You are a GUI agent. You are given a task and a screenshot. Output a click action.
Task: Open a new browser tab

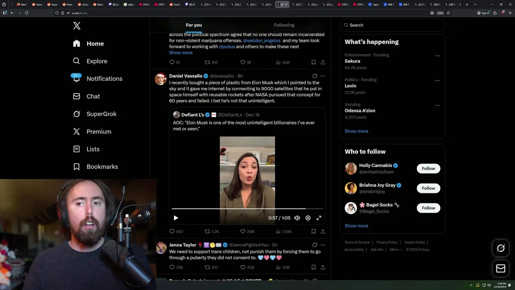(x=467, y=4)
